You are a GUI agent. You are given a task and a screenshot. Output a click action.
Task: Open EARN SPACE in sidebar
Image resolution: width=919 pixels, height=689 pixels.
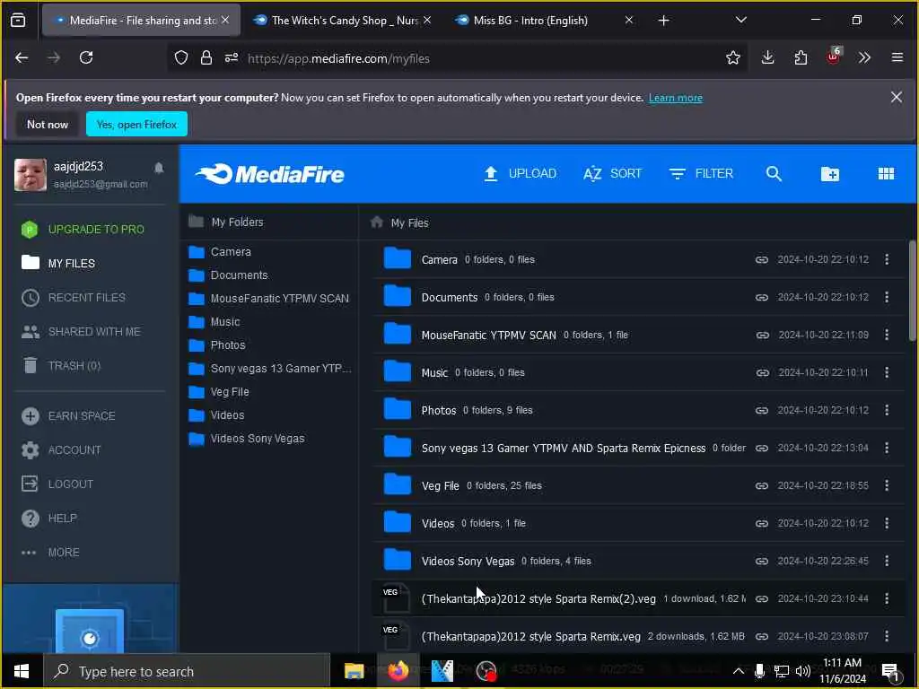coord(68,416)
